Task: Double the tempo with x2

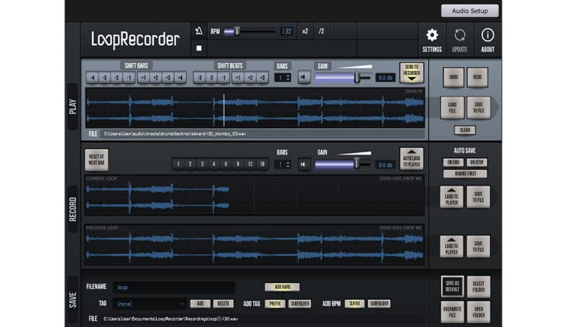Action: click(x=305, y=31)
